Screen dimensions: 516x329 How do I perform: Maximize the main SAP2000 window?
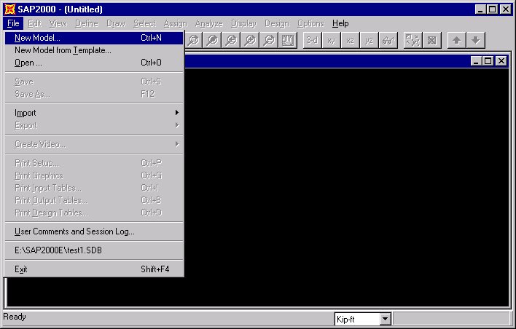click(493, 9)
